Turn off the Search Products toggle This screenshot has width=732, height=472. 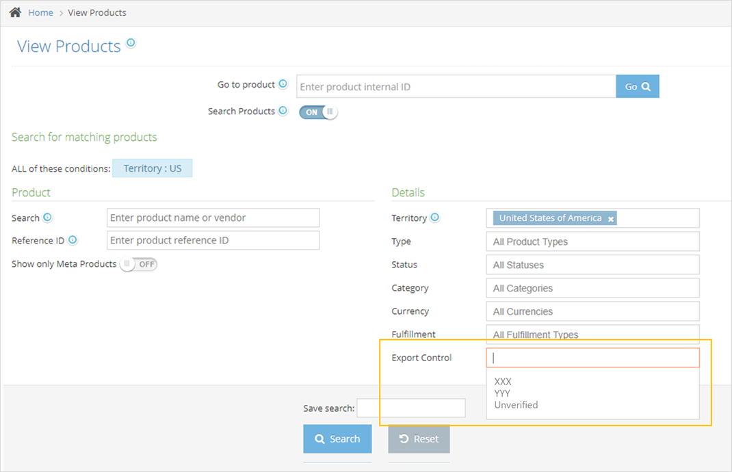click(x=318, y=112)
